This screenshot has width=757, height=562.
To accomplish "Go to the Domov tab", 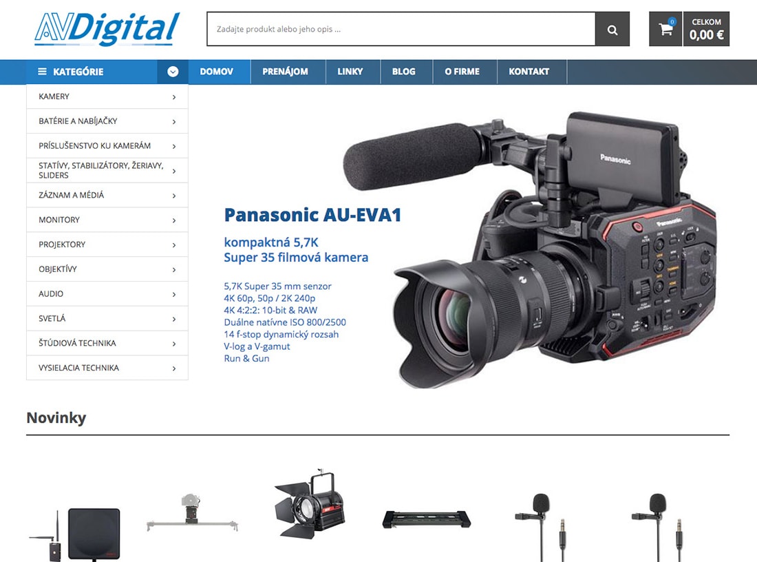I will pyautogui.click(x=216, y=72).
